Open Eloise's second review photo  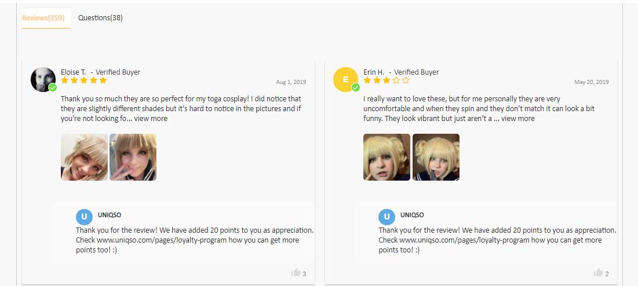(x=133, y=157)
